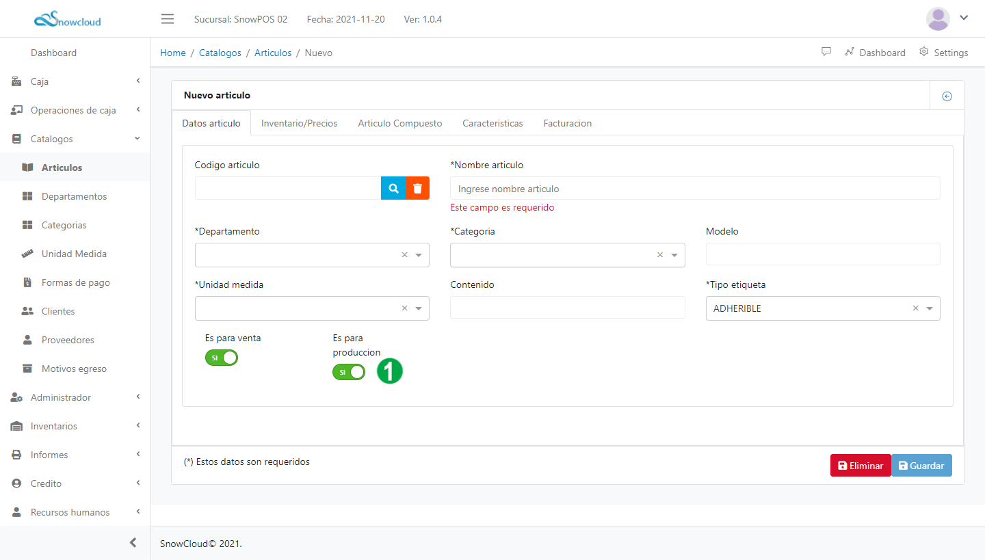Image resolution: width=985 pixels, height=560 pixels.
Task: Open the Departamento dropdown
Action: [x=304, y=255]
